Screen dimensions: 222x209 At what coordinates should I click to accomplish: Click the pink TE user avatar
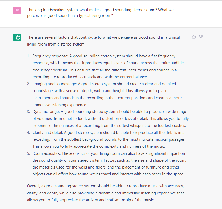[x=17, y=10]
